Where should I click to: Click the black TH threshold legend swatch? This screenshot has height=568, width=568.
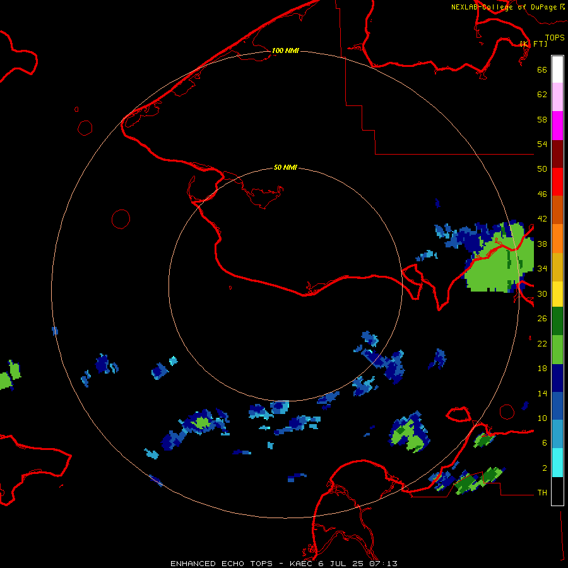[557, 491]
